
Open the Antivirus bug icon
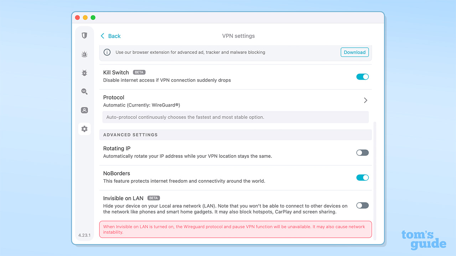[84, 73]
